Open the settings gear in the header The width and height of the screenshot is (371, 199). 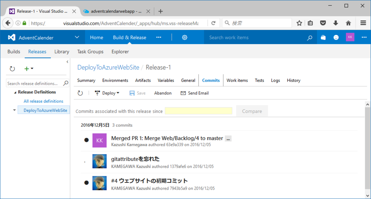pos(184,37)
